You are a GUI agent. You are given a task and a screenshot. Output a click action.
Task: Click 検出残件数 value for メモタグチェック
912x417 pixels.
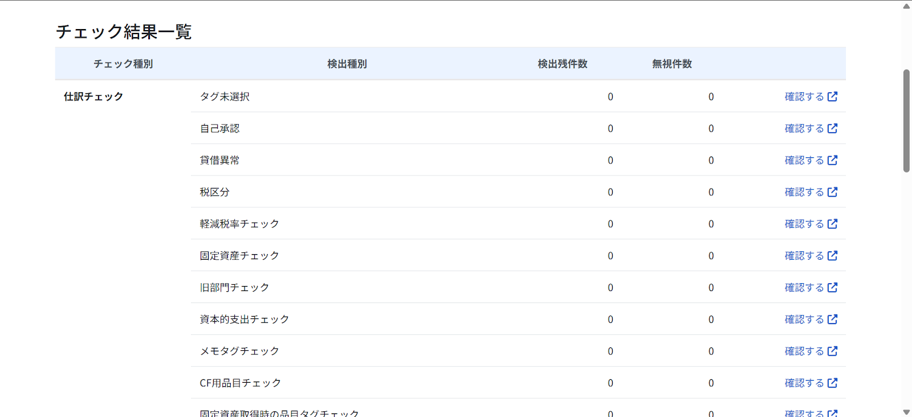610,352
